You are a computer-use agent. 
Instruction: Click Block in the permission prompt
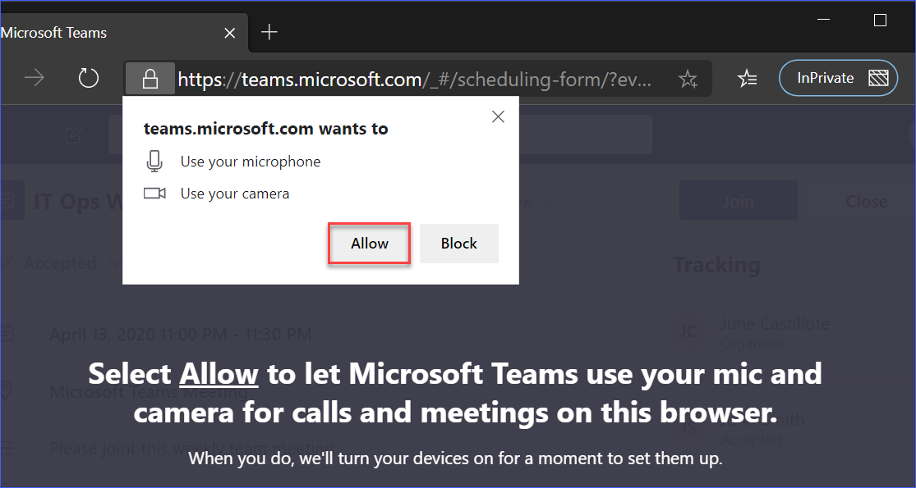458,244
